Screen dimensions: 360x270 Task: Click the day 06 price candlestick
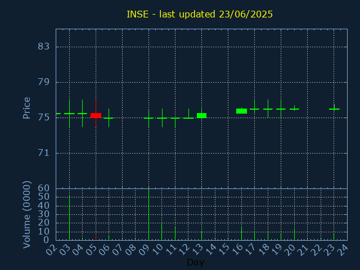pyautogui.click(x=109, y=118)
